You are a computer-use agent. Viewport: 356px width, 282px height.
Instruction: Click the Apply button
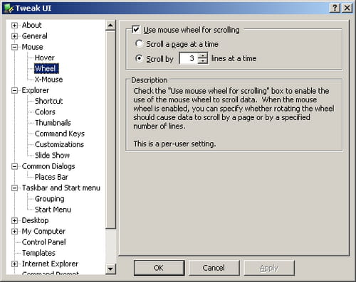point(269,268)
